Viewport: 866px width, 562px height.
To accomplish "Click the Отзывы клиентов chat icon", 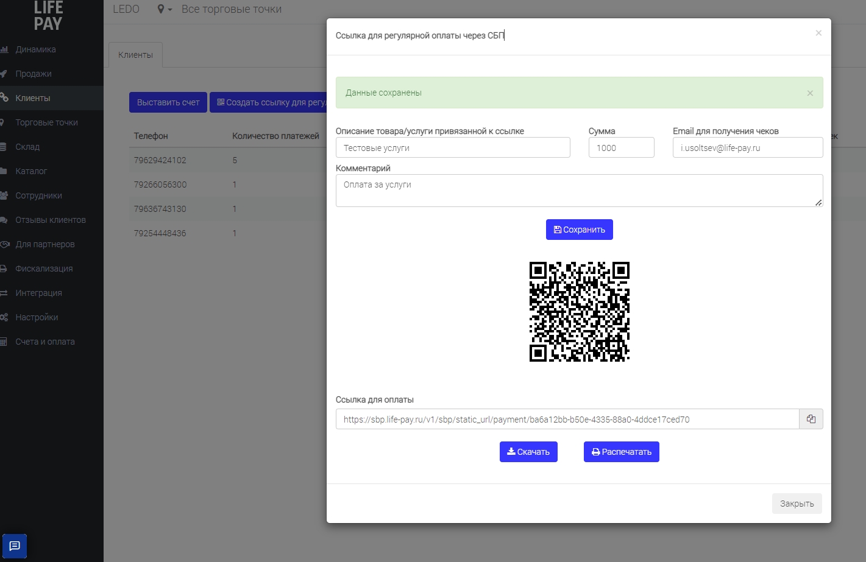I will (4, 220).
